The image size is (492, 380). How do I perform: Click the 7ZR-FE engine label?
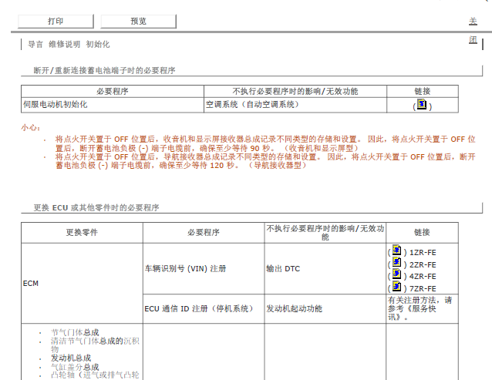423,288
